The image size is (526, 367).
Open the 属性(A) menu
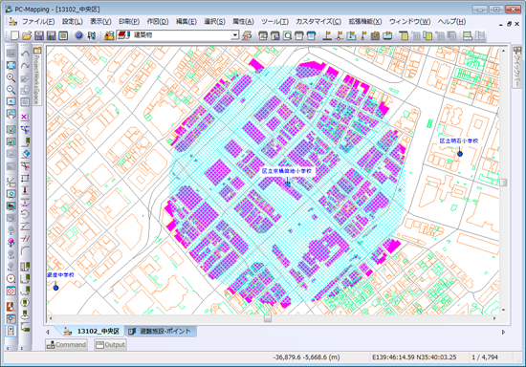pos(243,22)
